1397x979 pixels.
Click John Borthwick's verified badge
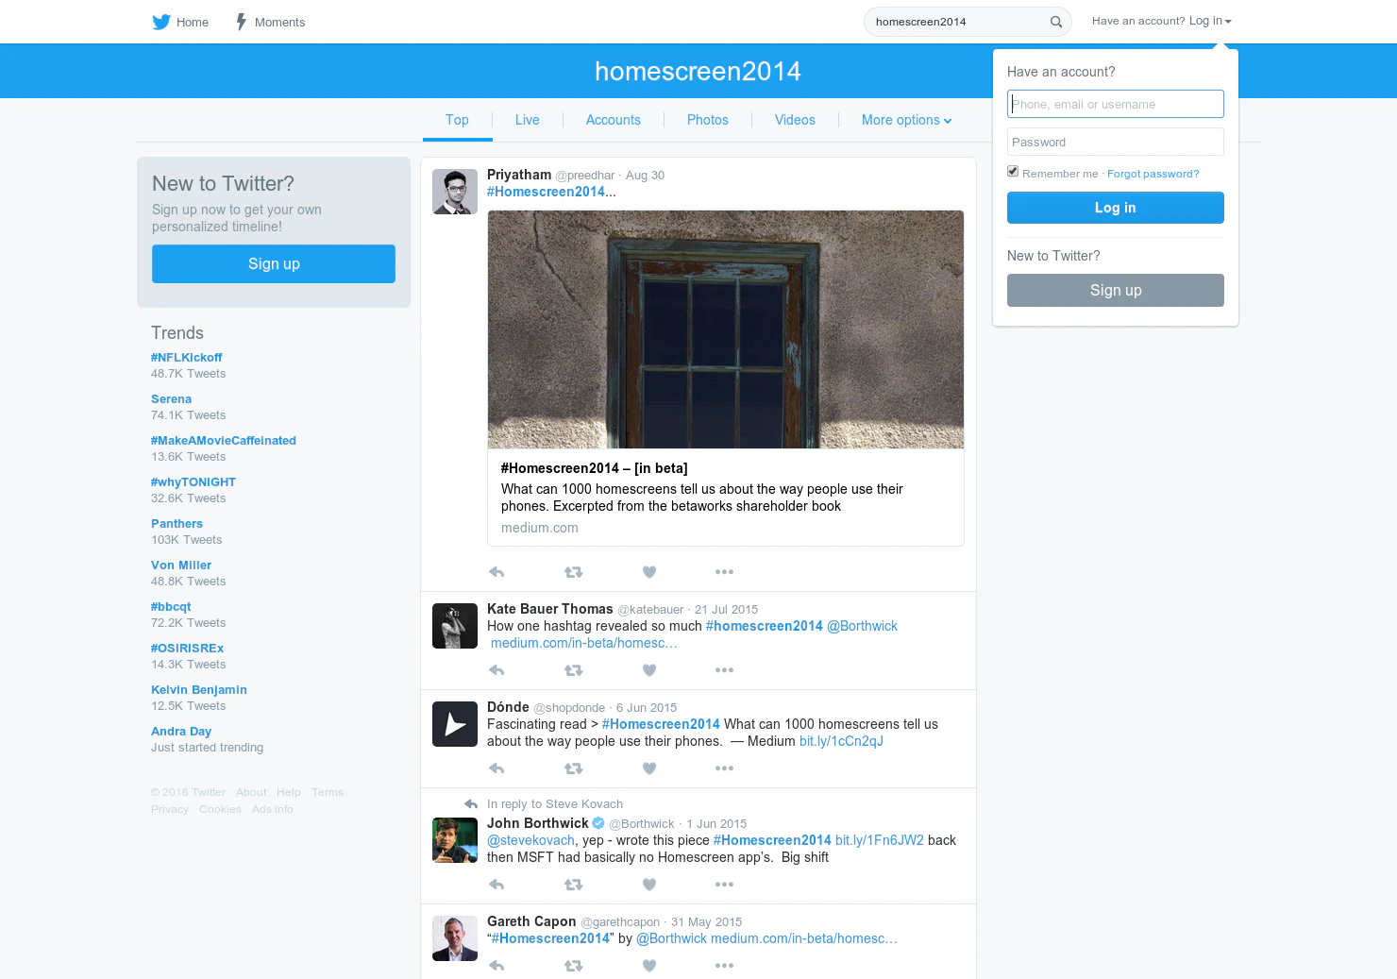(598, 823)
